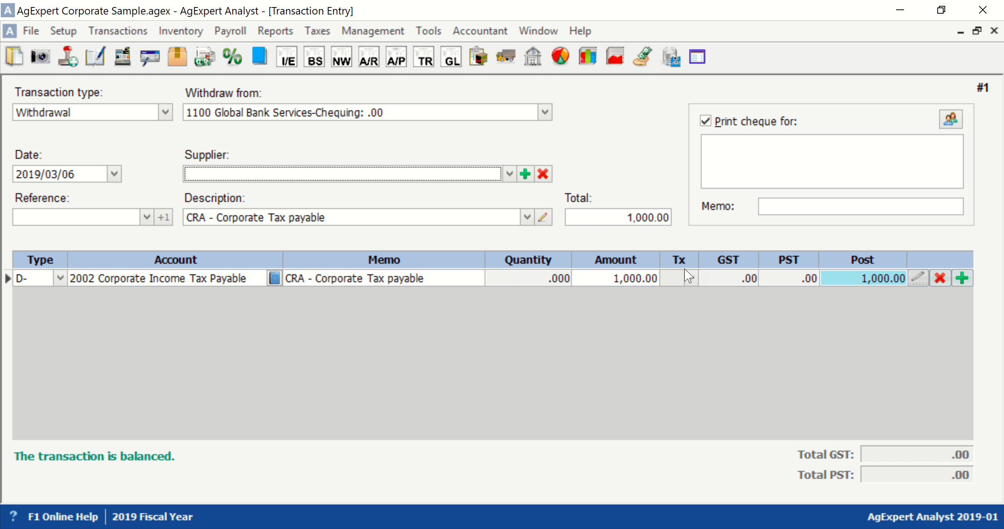Open the Accounts Payable (A/P) icon
This screenshot has height=529, width=1004.
[x=396, y=56]
